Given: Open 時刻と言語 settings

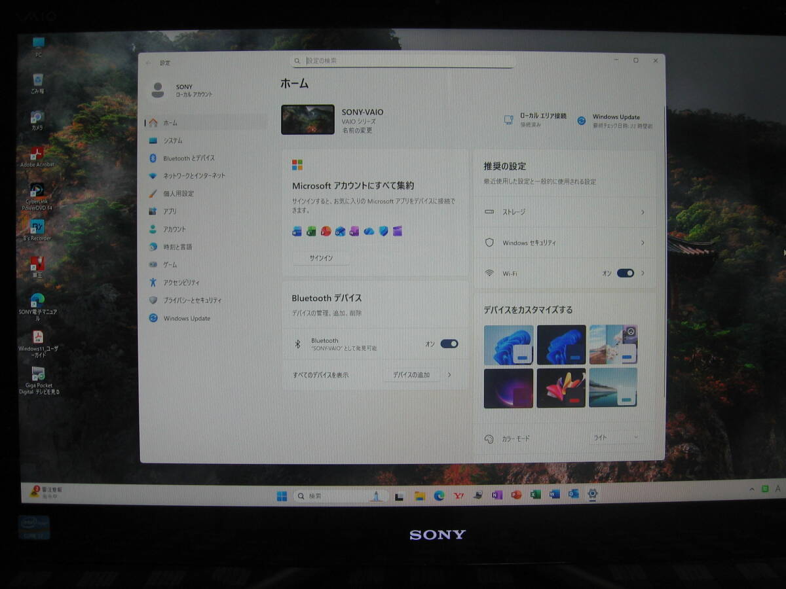Looking at the screenshot, I should tap(206, 247).
